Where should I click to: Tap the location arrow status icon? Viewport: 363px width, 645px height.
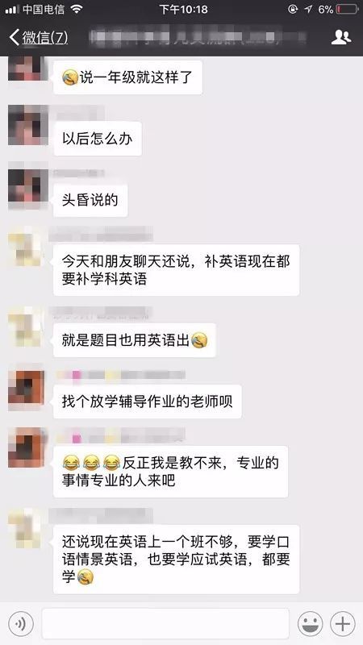tap(308, 9)
